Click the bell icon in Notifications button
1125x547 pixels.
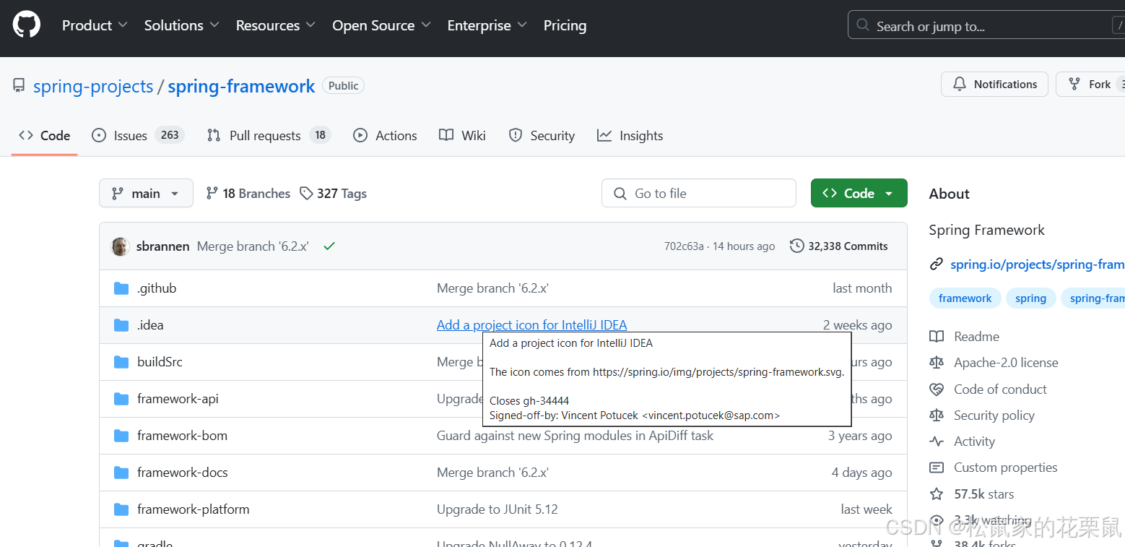(960, 85)
